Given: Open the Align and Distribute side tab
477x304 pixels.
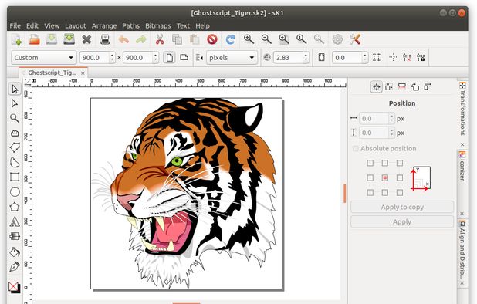Looking at the screenshot, I should 462,250.
